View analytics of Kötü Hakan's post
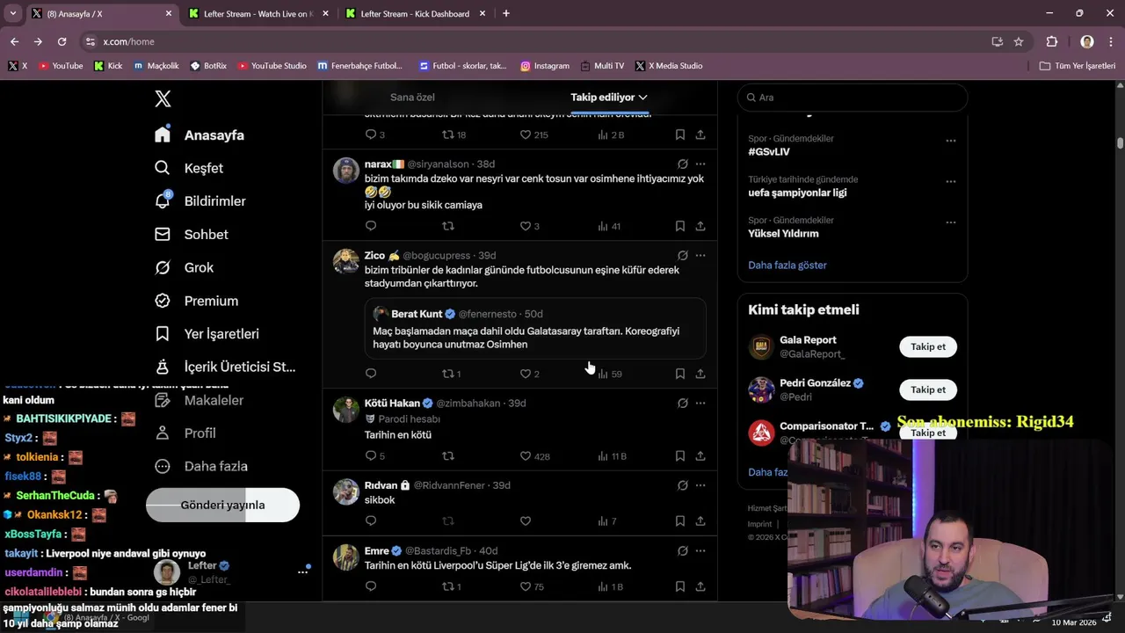The image size is (1125, 633). pyautogui.click(x=612, y=456)
